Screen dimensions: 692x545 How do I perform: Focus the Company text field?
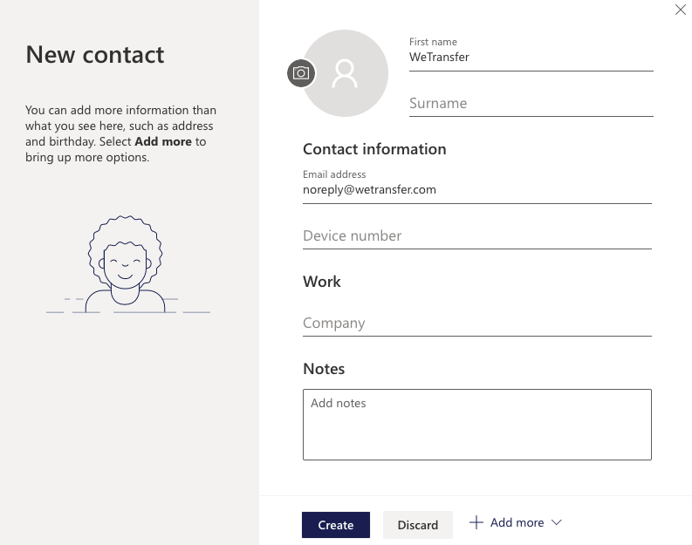click(476, 323)
